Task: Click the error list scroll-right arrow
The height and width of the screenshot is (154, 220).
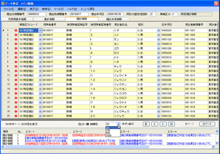Action: coord(213,147)
